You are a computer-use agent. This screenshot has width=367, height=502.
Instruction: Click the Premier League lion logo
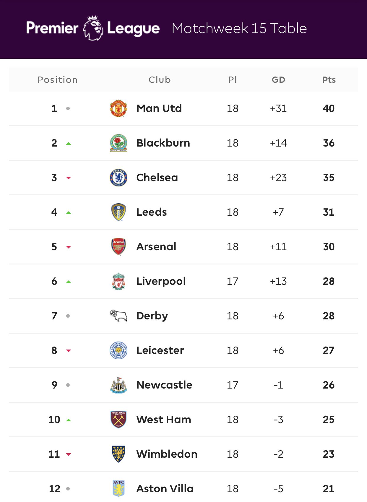coord(93,28)
